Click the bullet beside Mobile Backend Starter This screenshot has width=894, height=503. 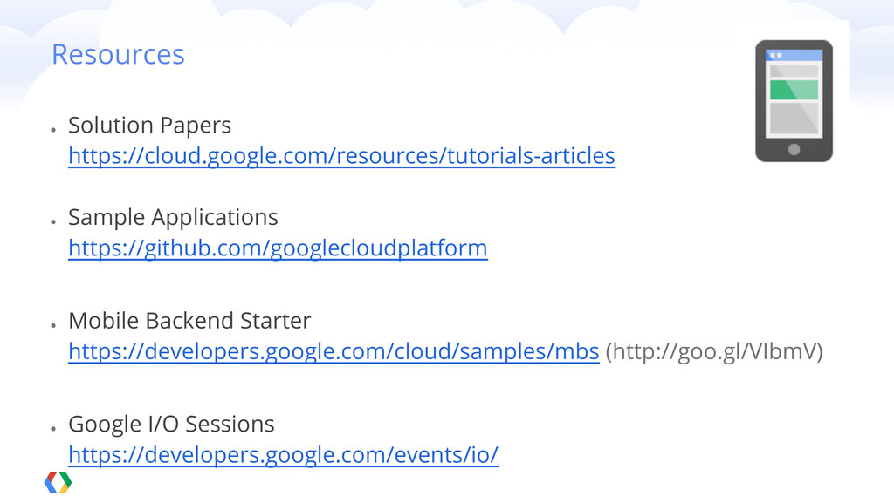click(53, 325)
